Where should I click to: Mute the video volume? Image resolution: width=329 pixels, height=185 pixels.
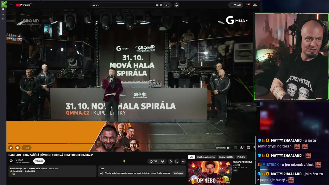[18, 148]
